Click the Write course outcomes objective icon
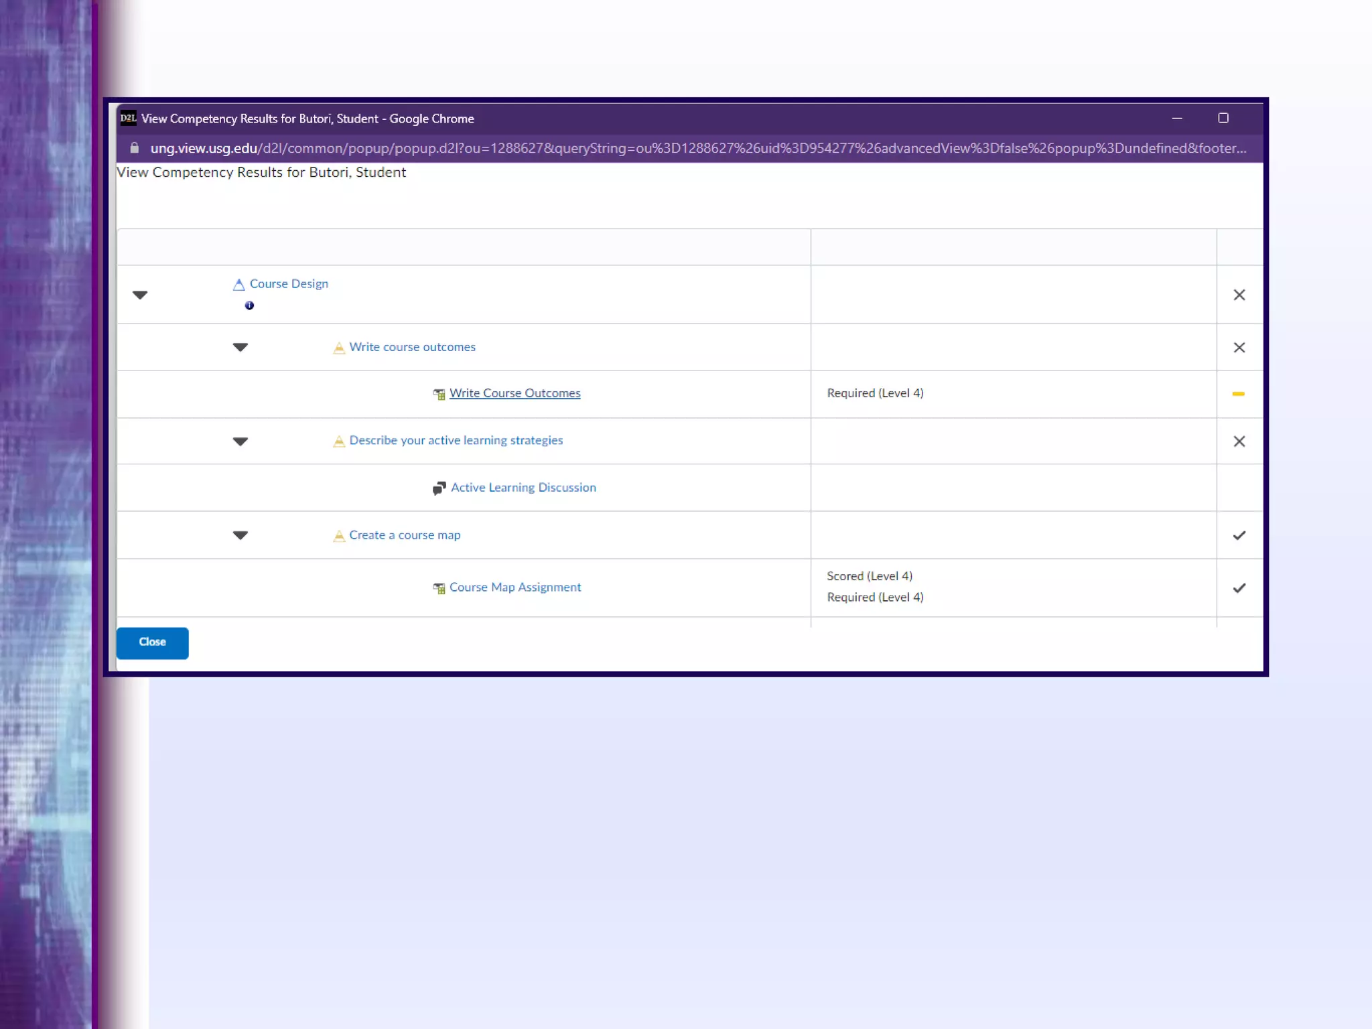 click(x=339, y=348)
